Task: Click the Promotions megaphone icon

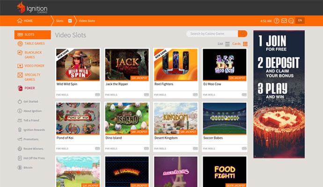Action: coord(20,139)
